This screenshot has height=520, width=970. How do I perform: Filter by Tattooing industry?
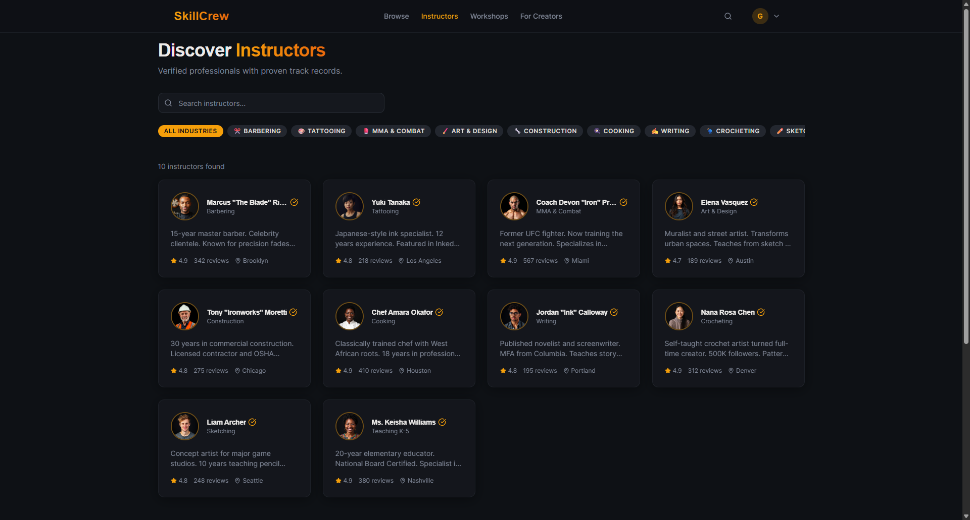coord(321,131)
